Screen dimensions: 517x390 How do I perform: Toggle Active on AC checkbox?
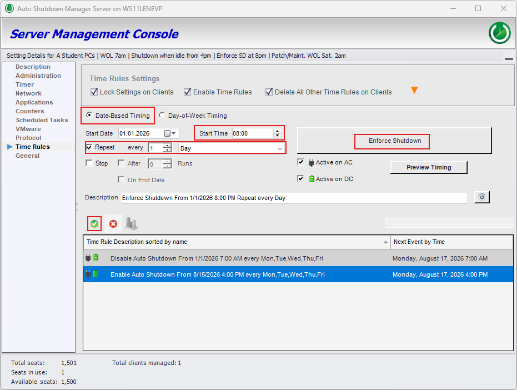click(x=300, y=162)
